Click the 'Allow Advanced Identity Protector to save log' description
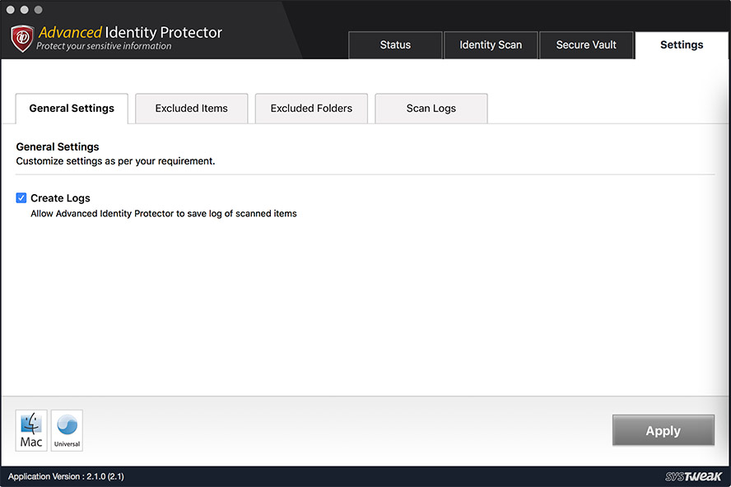731x487 pixels. (x=164, y=213)
